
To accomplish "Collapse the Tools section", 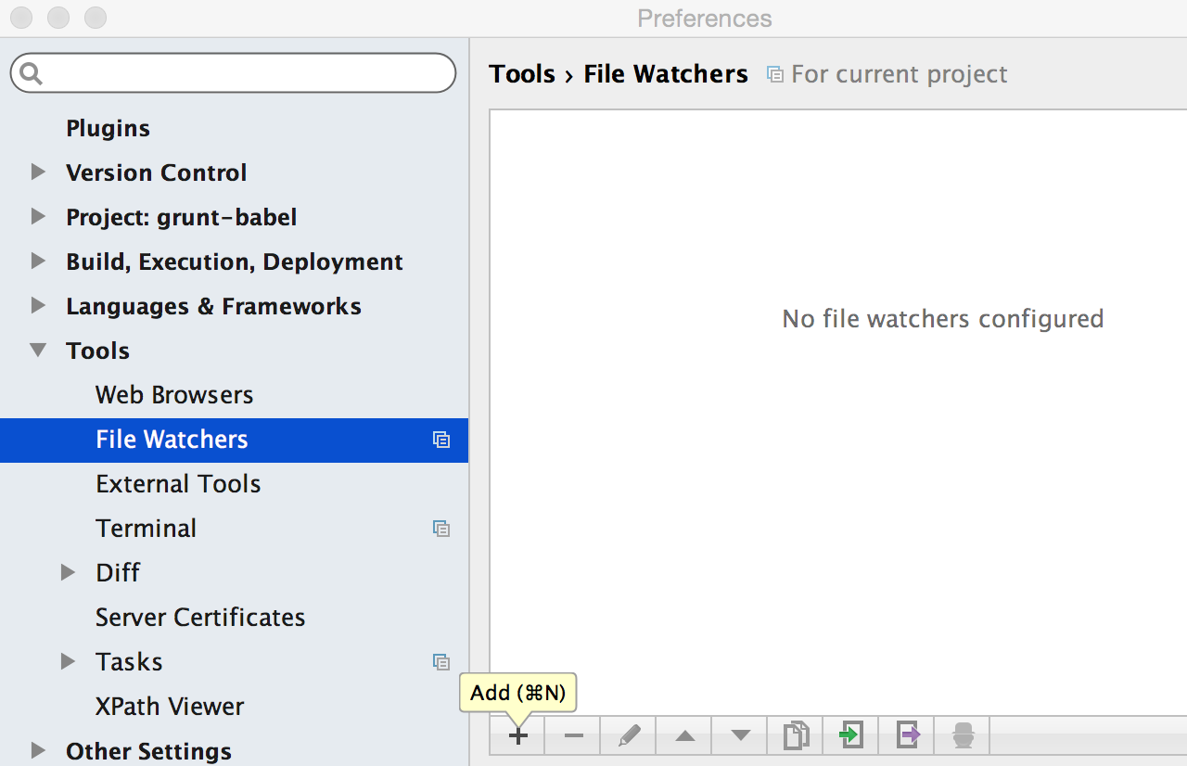I will coord(38,350).
